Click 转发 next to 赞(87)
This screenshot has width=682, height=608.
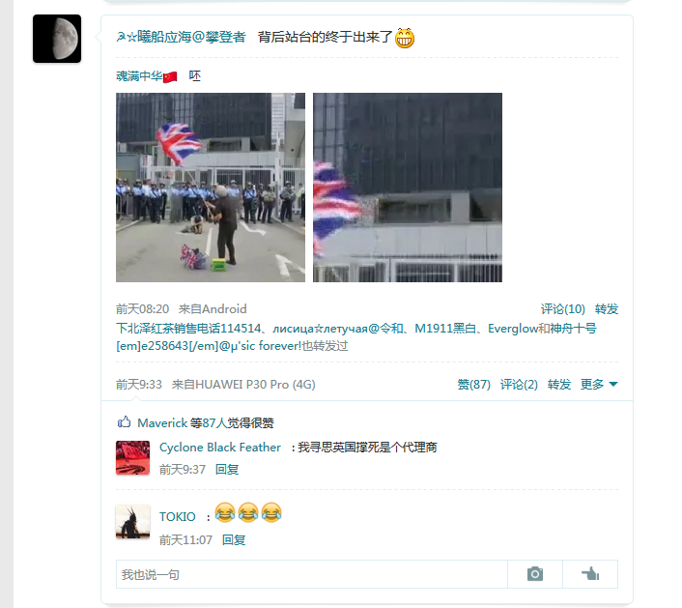(x=559, y=385)
